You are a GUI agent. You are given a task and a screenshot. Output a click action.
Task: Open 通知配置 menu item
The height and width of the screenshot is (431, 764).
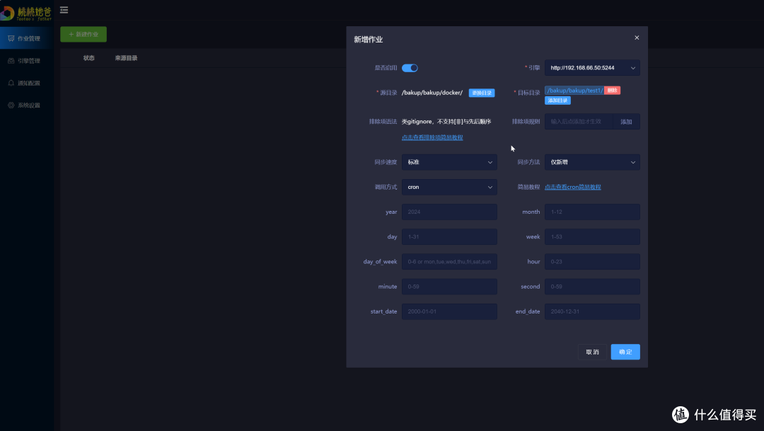point(27,83)
